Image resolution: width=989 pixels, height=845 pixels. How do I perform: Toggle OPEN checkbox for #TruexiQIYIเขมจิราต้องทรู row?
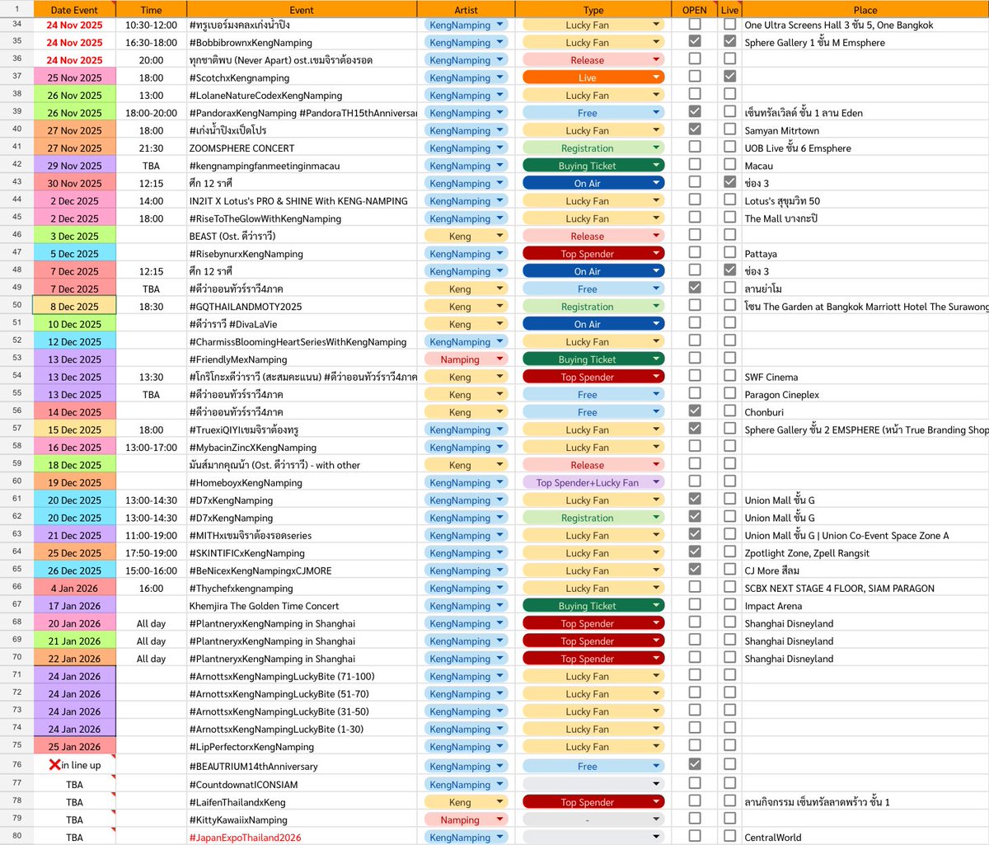695,430
